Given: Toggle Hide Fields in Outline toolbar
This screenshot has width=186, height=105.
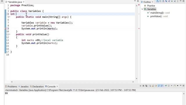Looking at the screenshot, I should pyautogui.click(x=166, y=1).
